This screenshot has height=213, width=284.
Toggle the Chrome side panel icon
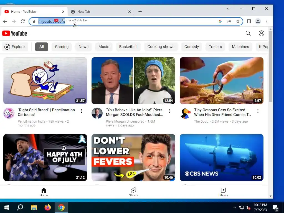point(249,21)
